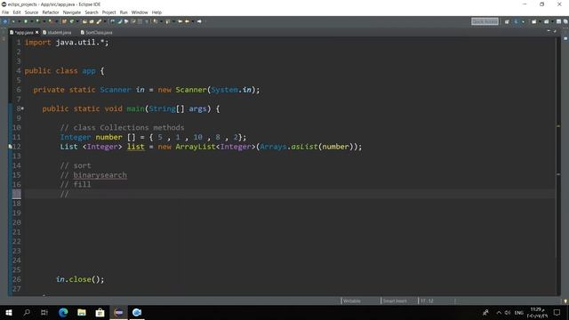The width and height of the screenshot is (569, 320).
Task: Click the green Debug bug icon
Action: pos(26,21)
